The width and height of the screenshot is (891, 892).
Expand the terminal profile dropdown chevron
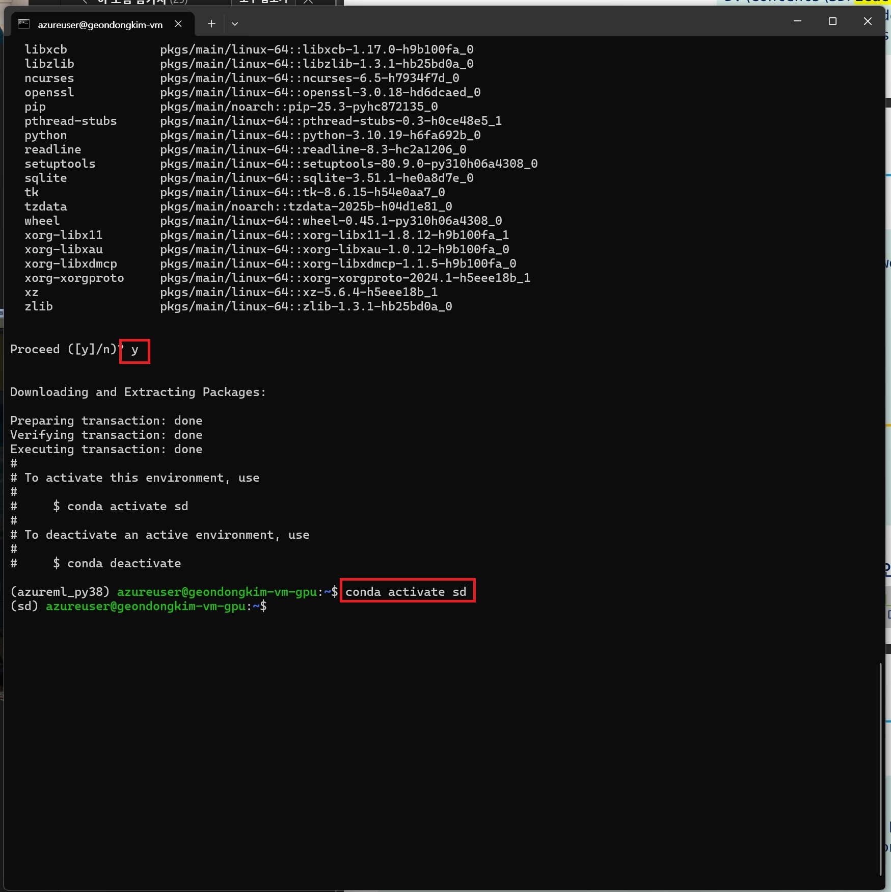pos(235,23)
